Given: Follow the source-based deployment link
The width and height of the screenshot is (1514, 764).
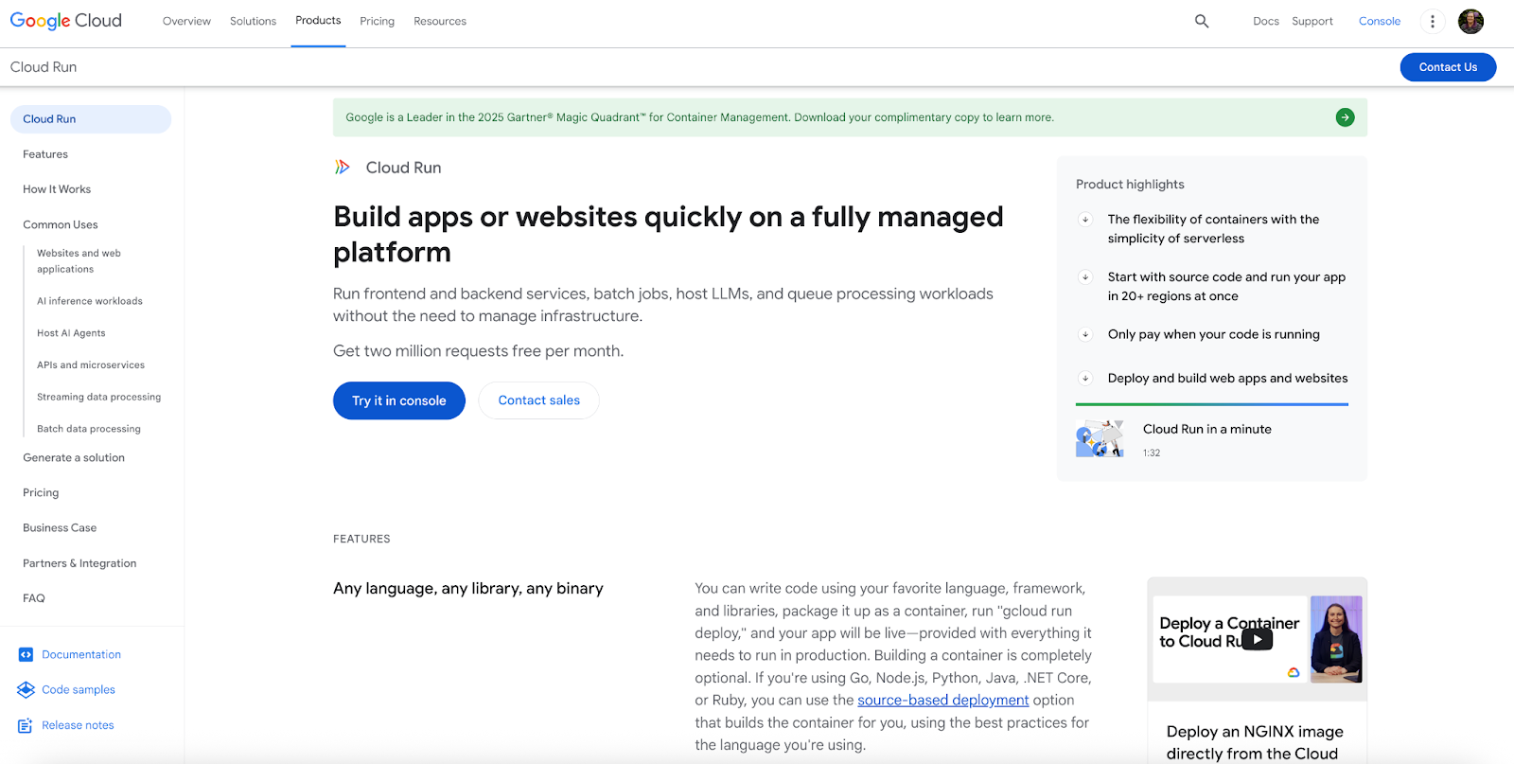Looking at the screenshot, I should pyautogui.click(x=942, y=700).
